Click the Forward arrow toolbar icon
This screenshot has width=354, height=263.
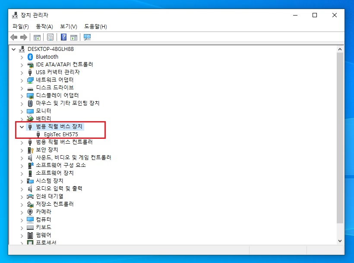pyautogui.click(x=24, y=37)
